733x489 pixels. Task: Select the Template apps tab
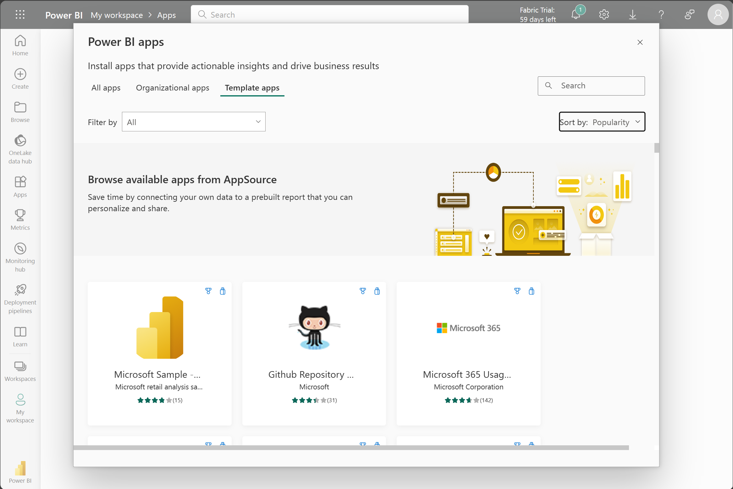(252, 87)
